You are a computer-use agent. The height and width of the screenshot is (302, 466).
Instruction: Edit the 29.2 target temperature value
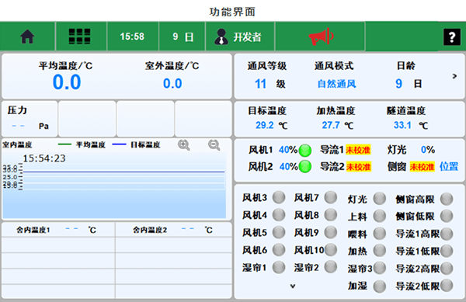tap(265, 125)
